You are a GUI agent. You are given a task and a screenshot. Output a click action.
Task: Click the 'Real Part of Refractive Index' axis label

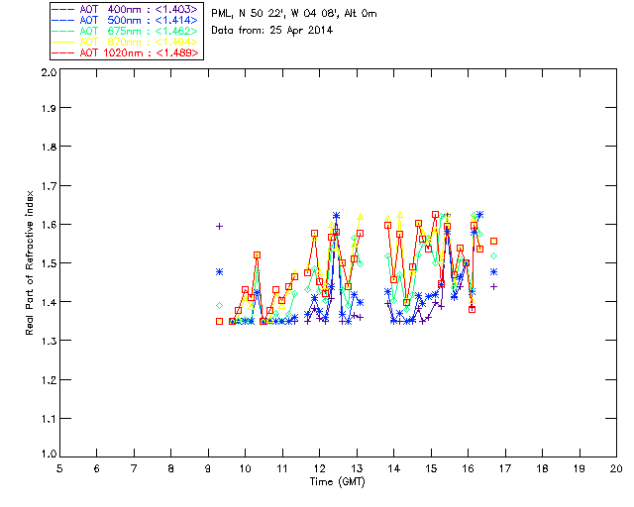(30, 262)
